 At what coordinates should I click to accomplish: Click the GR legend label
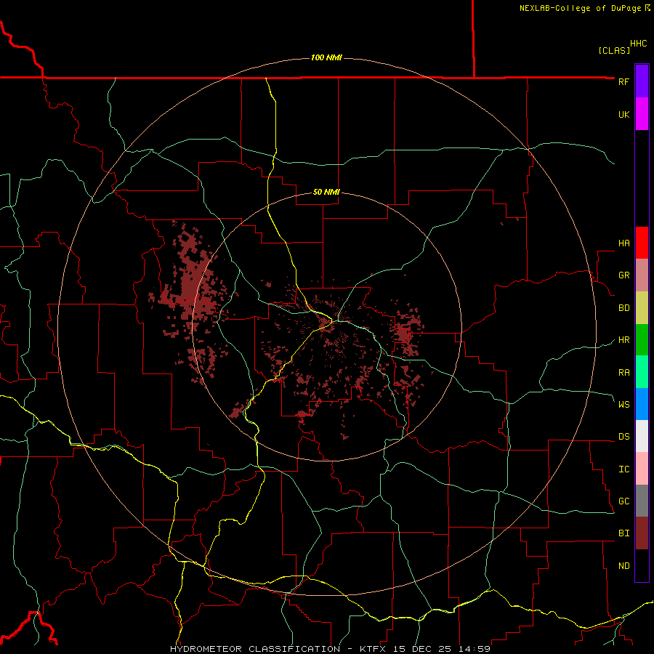tap(624, 275)
